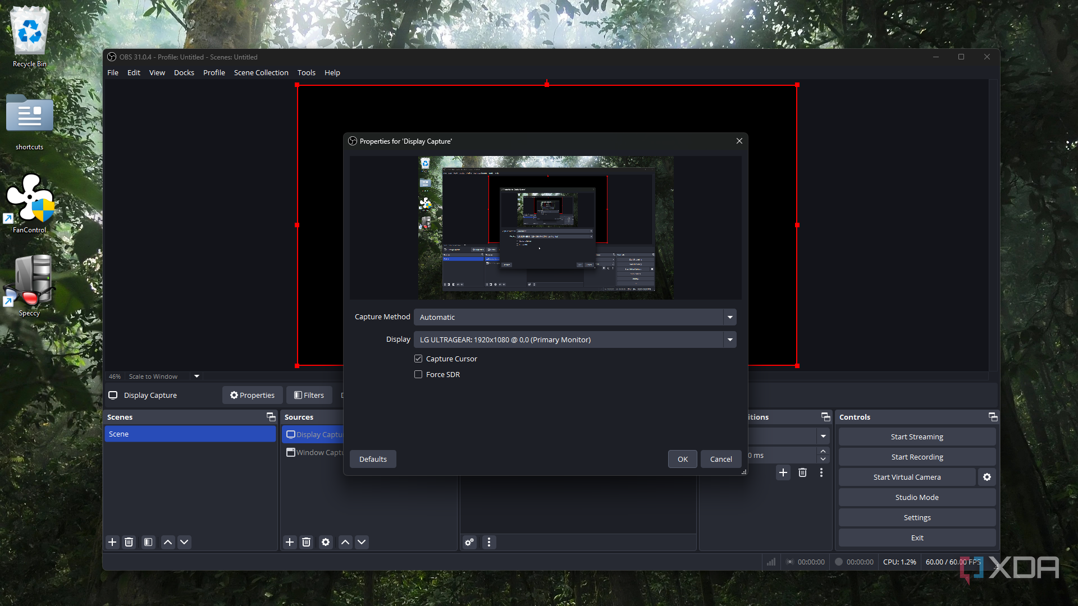The image size is (1078, 606).
Task: Remove selected source with trash icon
Action: [306, 542]
